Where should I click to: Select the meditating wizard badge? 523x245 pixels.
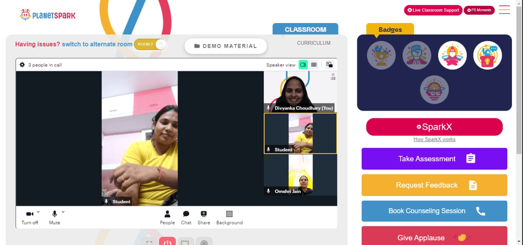click(x=452, y=55)
